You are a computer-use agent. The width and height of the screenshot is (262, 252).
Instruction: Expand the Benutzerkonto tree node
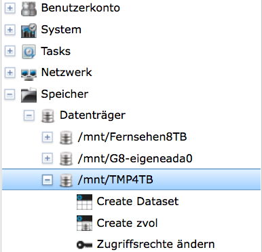(10, 8)
